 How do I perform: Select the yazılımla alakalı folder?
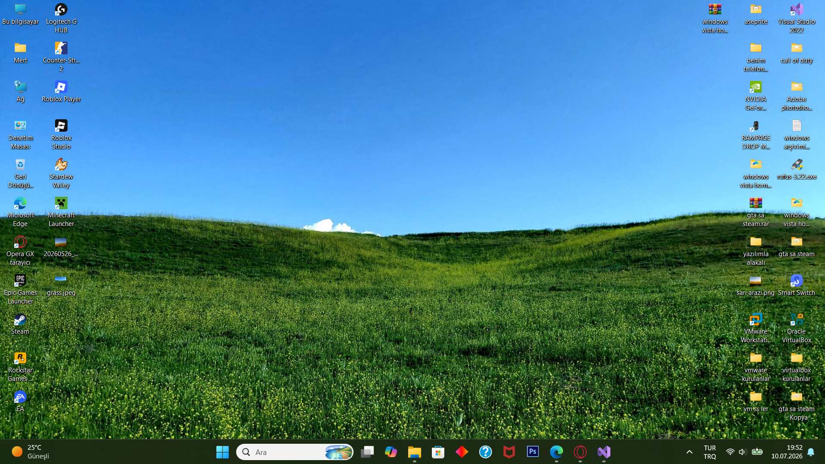click(756, 251)
